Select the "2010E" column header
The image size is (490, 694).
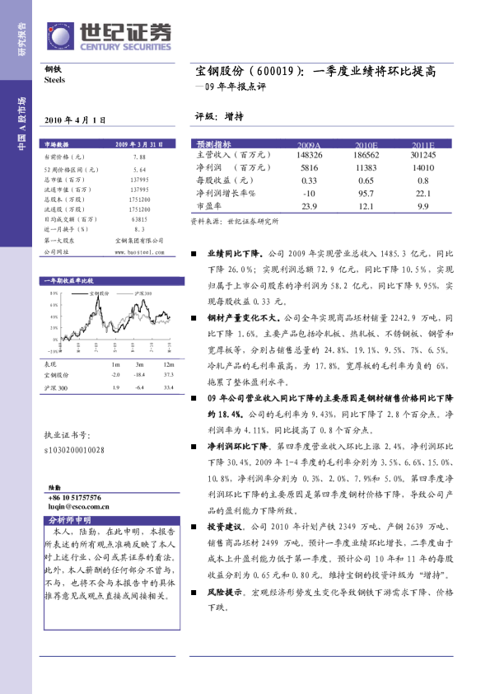point(366,145)
